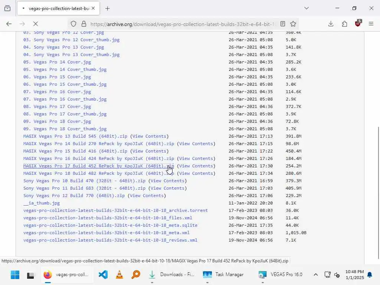
Task: Click the page vertical scrollbar thumb
Action: [379, 193]
